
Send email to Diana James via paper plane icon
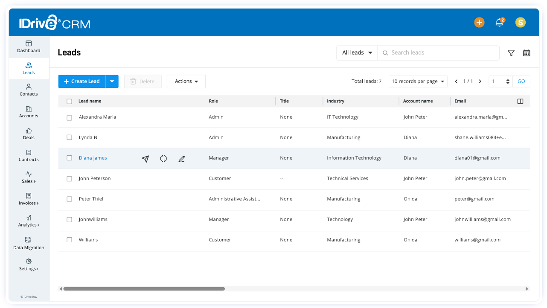[145, 158]
